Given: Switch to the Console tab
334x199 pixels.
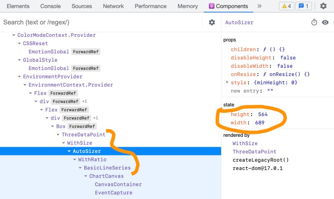Looking at the screenshot, I should click(51, 6).
